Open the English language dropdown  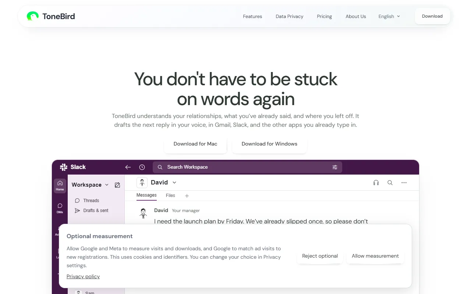pyautogui.click(x=389, y=17)
